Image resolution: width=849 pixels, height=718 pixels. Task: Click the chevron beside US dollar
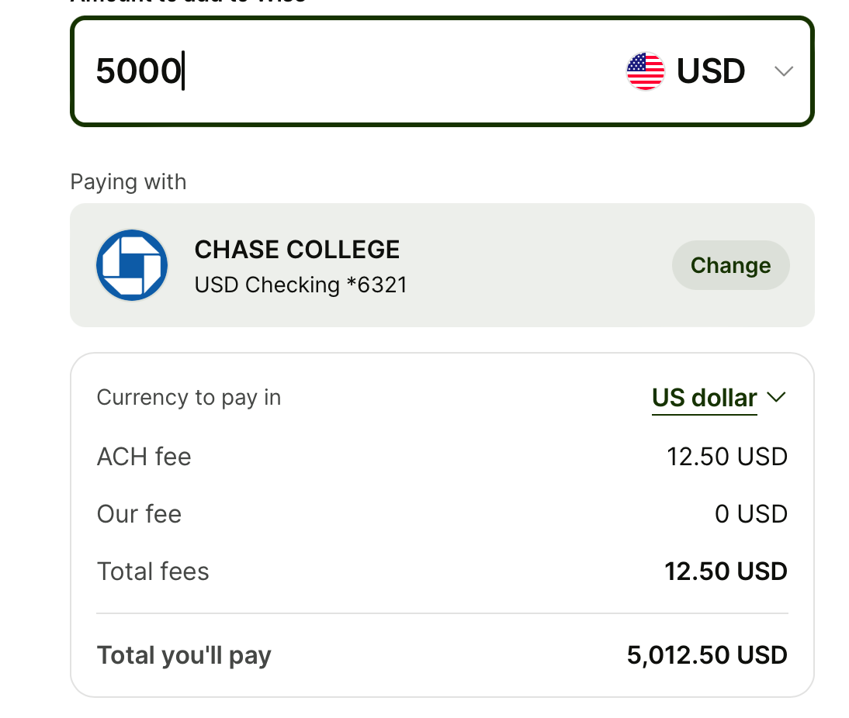776,398
